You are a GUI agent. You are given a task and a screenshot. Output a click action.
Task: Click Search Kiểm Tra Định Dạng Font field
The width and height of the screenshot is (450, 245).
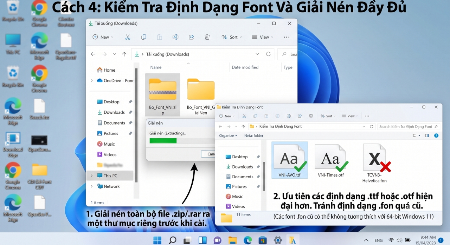409,126
